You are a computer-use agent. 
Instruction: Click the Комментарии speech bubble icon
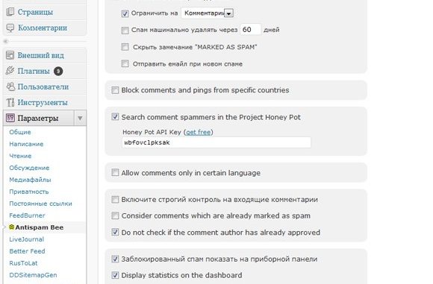click(10, 28)
